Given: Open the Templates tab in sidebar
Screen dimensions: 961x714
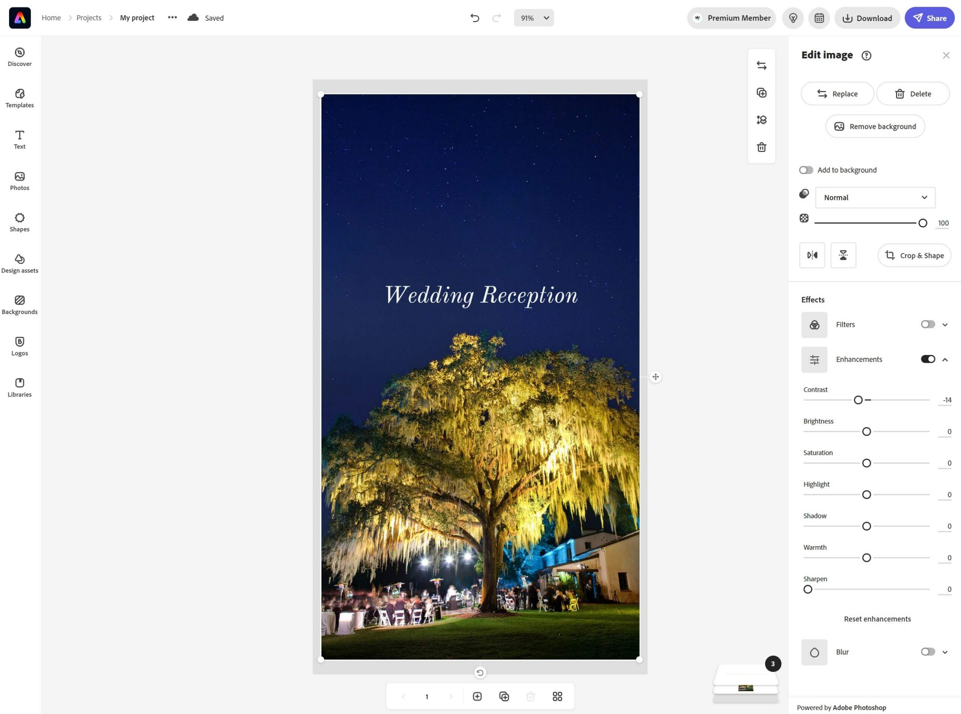Looking at the screenshot, I should coord(20,98).
